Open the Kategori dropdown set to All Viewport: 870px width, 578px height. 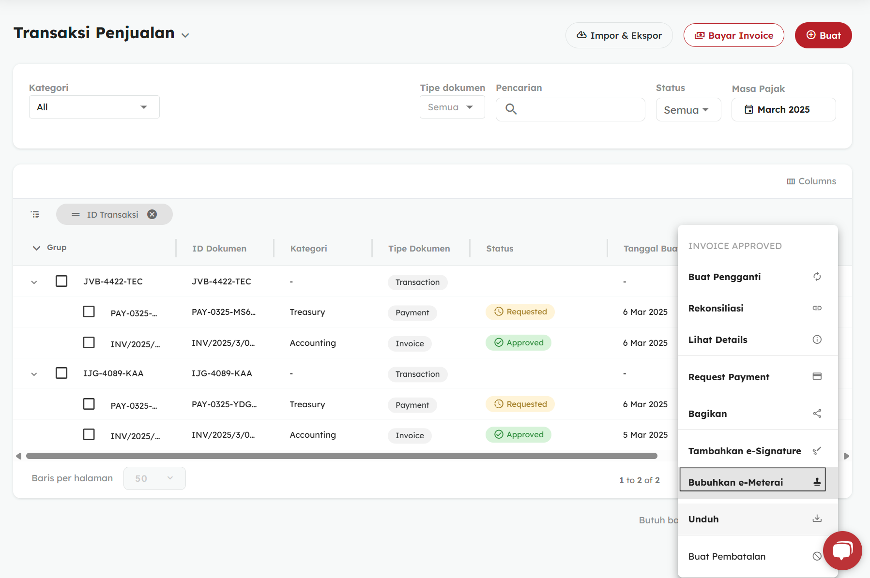coord(94,107)
